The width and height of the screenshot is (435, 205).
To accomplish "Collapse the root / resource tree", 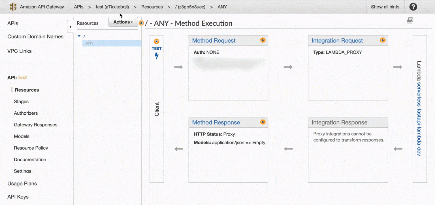I will tap(79, 36).
